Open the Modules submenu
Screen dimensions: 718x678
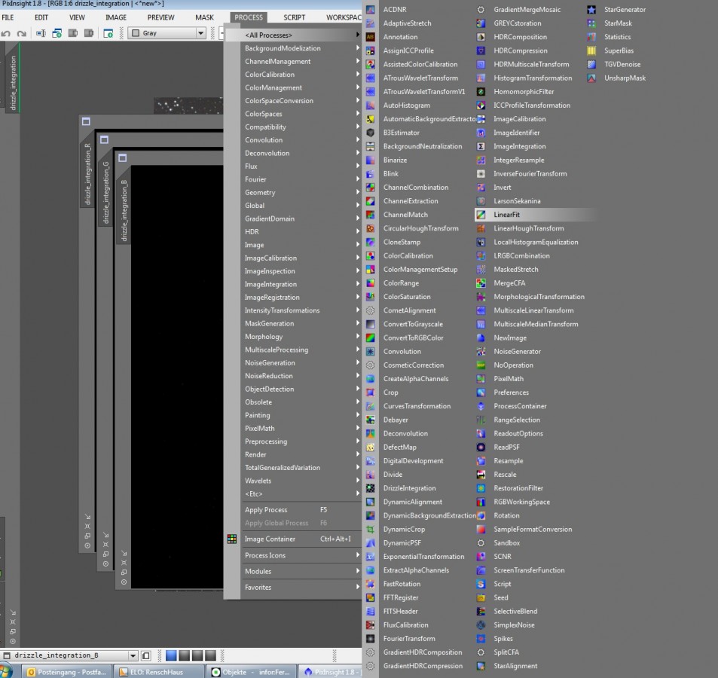(299, 571)
